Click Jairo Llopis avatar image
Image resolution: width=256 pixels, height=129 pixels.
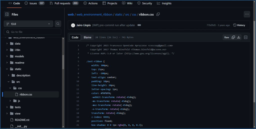73,25
